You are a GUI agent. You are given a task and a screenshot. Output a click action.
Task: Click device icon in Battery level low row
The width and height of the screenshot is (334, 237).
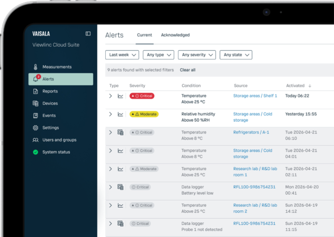(x=120, y=187)
